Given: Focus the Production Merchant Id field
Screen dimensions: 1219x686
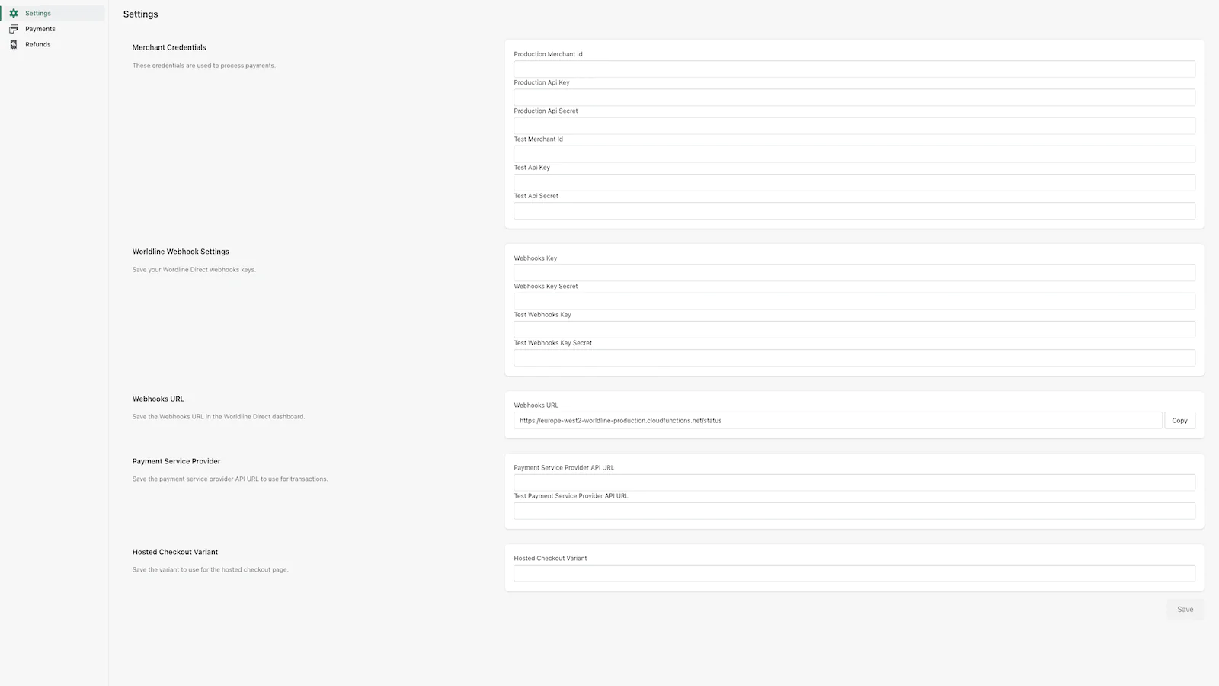Looking at the screenshot, I should pyautogui.click(x=854, y=69).
